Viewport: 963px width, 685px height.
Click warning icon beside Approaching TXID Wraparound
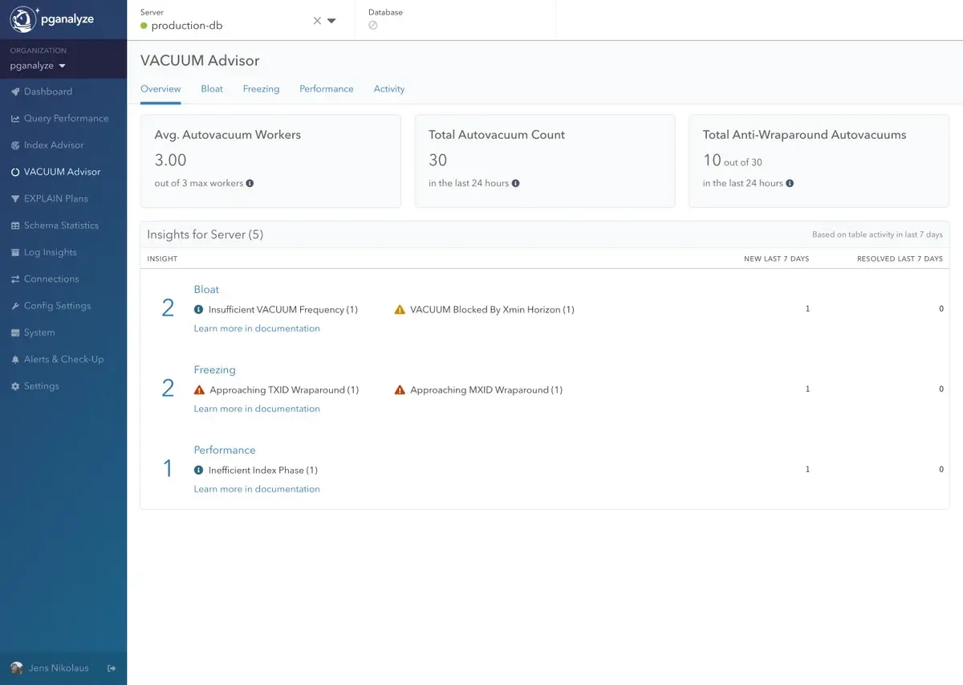click(199, 389)
